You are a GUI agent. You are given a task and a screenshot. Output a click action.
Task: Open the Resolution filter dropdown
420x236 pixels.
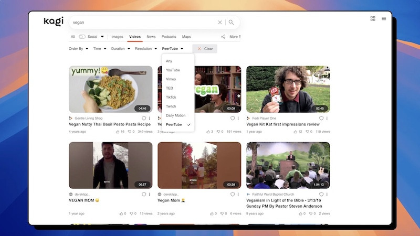[x=145, y=49]
